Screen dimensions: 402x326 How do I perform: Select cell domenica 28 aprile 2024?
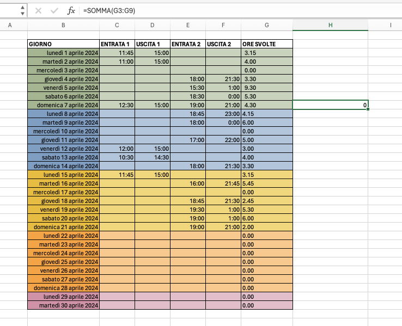click(63, 288)
